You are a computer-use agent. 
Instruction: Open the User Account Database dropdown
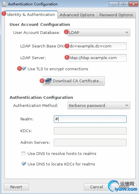(99, 32)
